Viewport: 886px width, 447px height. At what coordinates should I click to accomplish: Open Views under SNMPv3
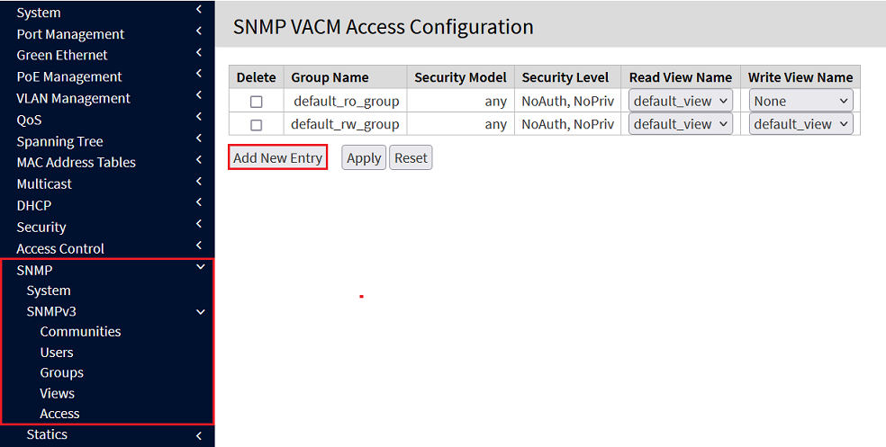tap(57, 393)
